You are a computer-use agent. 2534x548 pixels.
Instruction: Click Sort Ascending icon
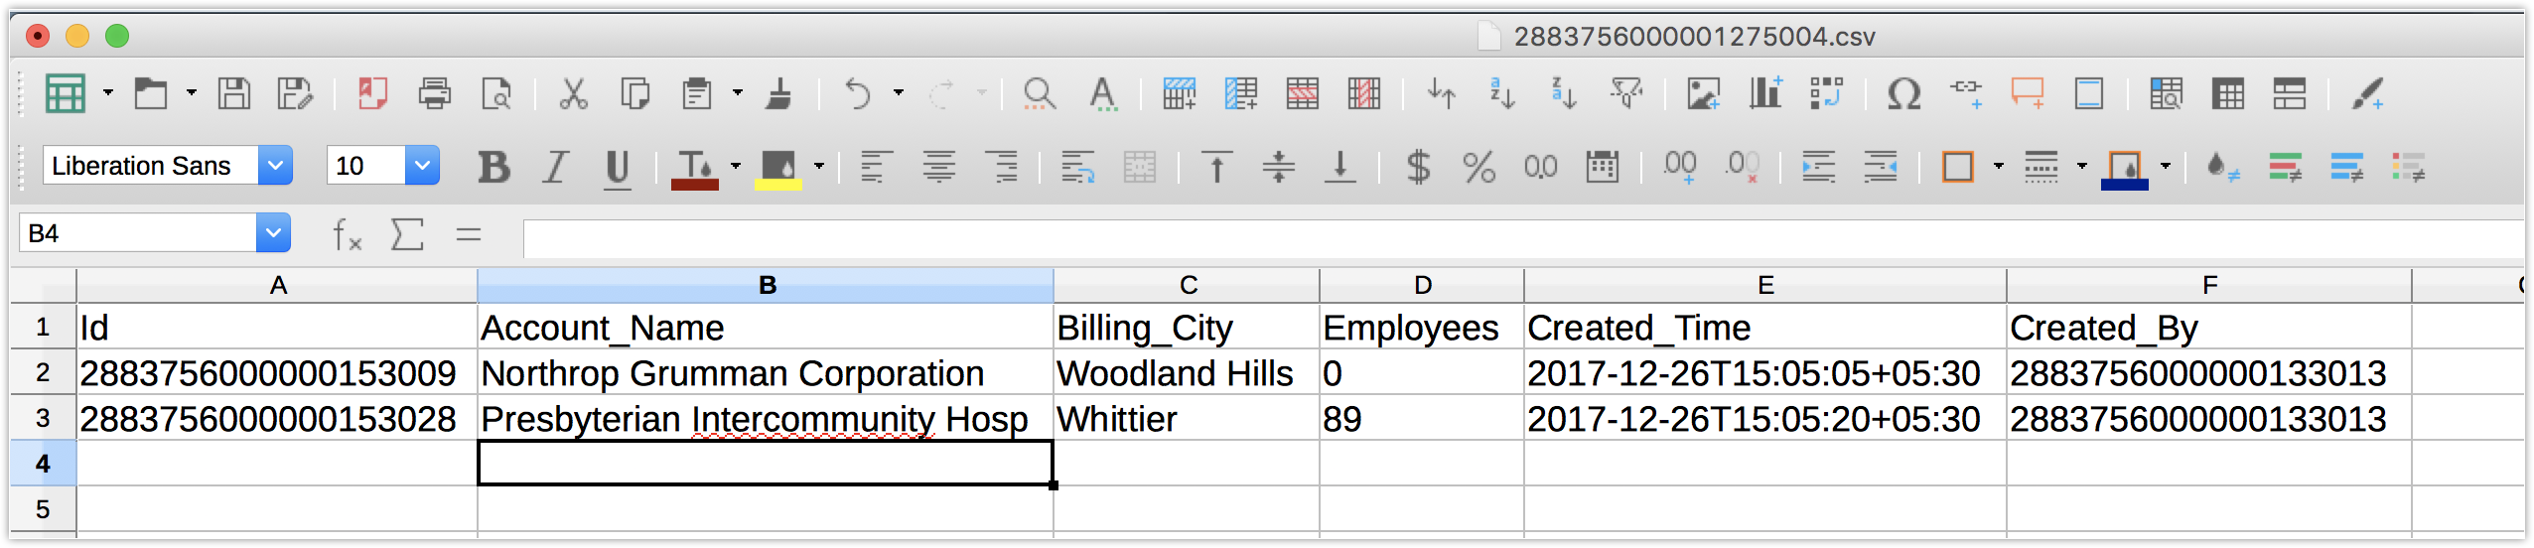point(1502,94)
